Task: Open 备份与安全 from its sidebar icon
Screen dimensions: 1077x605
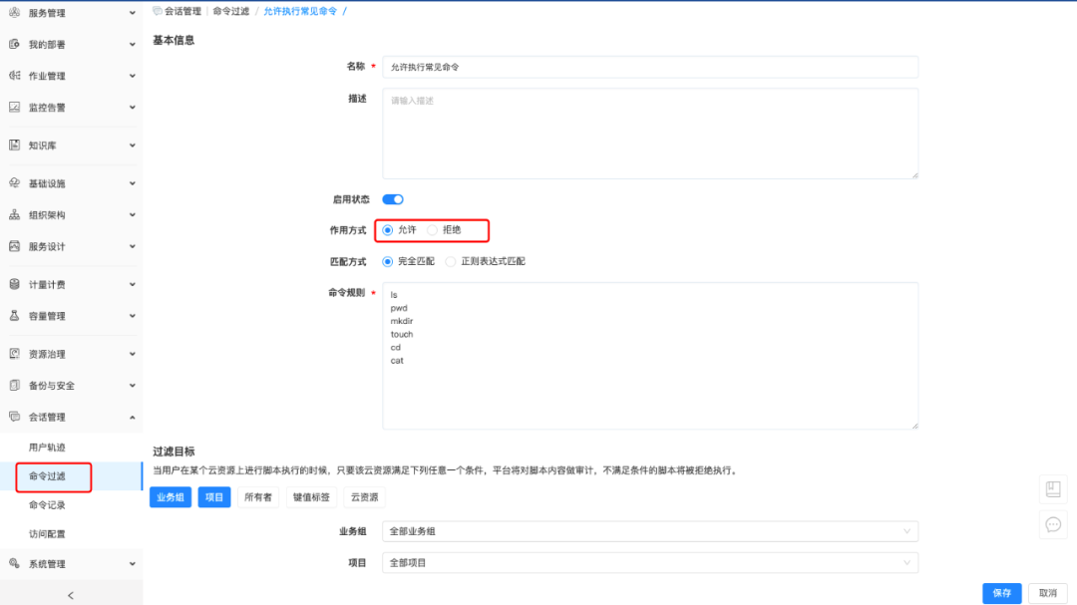Action: [14, 385]
